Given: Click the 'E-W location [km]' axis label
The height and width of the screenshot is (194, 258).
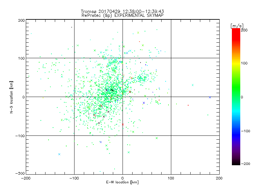Looking at the screenshot, I should [x=122, y=182].
